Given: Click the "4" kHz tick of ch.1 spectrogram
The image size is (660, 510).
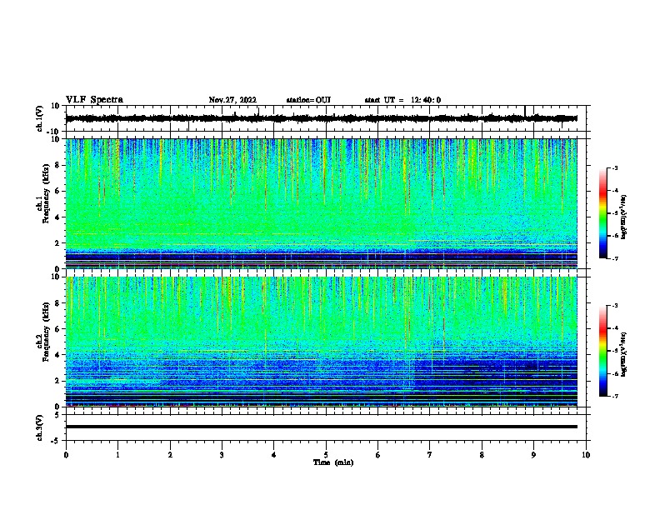Looking at the screenshot, I should [x=58, y=217].
